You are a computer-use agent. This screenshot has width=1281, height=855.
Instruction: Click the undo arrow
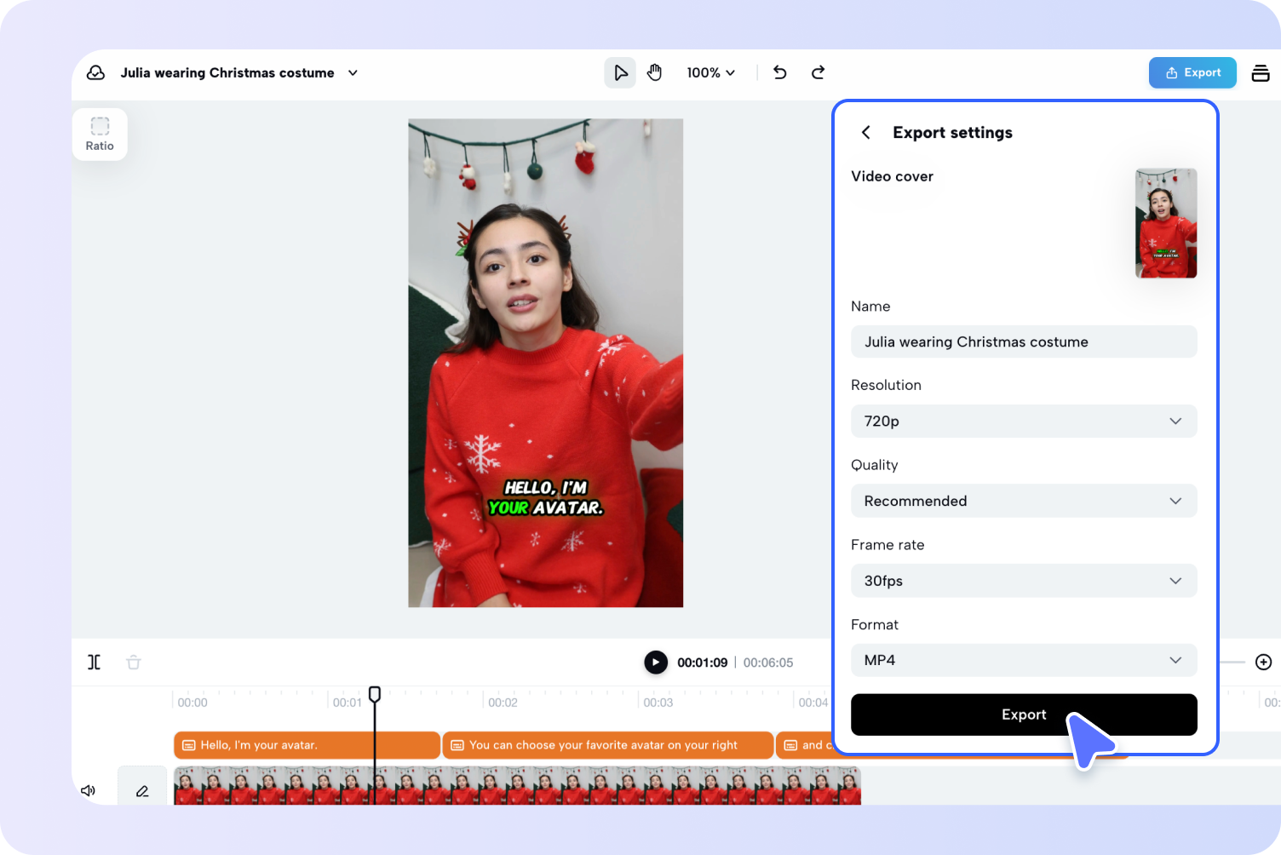[779, 73]
